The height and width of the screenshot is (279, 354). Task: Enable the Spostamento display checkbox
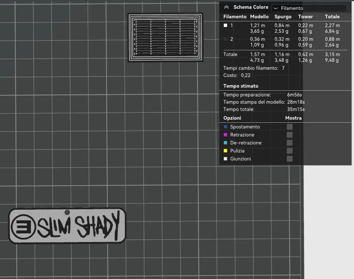click(290, 127)
